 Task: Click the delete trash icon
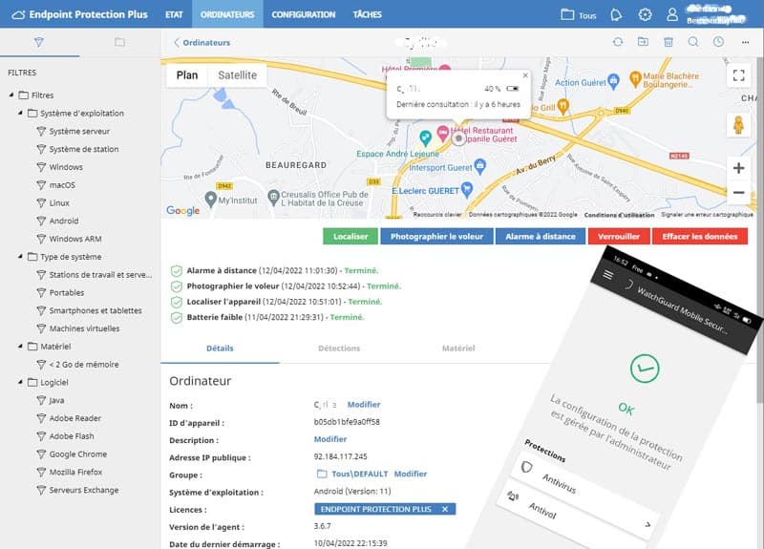[668, 42]
